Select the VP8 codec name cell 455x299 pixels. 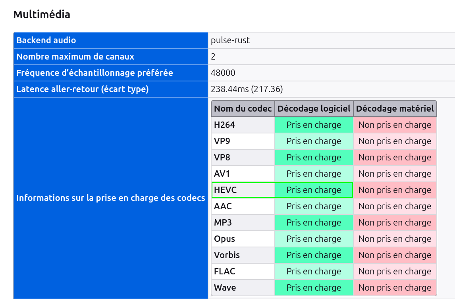243,157
